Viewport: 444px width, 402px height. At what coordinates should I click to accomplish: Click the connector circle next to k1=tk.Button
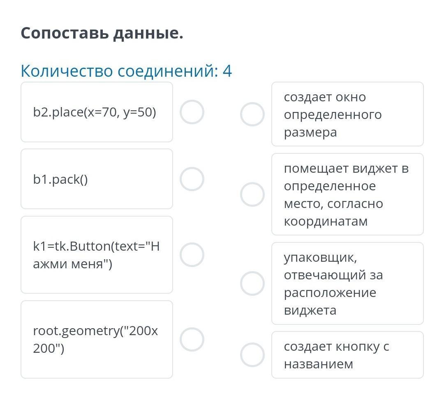[192, 255]
